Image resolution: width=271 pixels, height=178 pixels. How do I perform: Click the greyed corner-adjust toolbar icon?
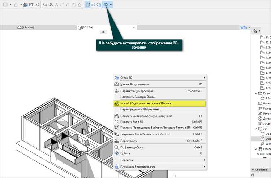[x=62, y=5]
